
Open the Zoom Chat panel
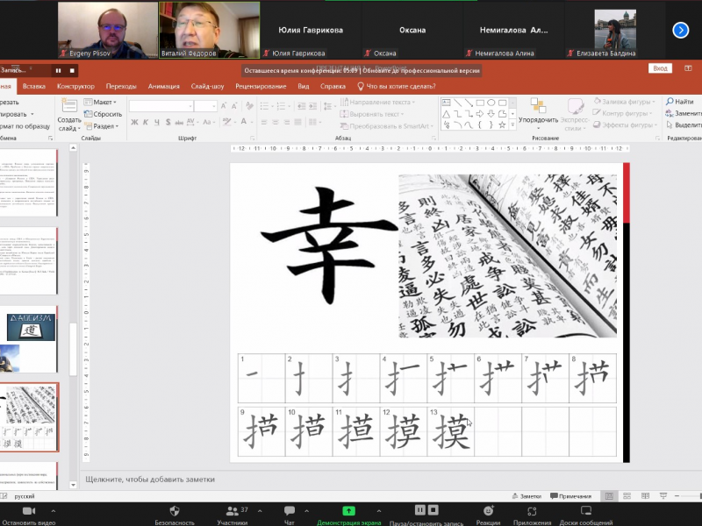(x=289, y=510)
